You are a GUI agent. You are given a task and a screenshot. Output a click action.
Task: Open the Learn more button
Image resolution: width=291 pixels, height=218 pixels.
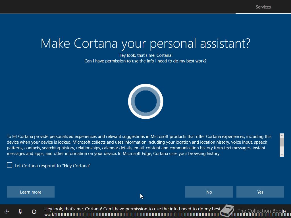31,192
